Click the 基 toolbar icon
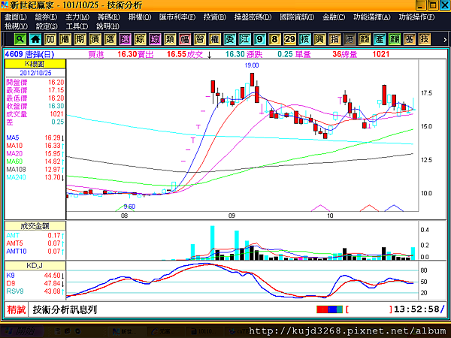Viewport: 451px width, 338px height. tap(410, 39)
